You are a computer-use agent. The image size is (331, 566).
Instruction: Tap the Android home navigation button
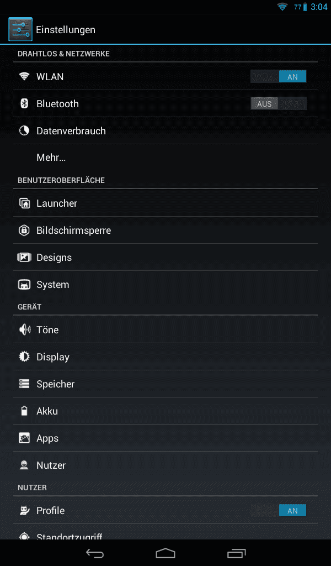coord(165,553)
